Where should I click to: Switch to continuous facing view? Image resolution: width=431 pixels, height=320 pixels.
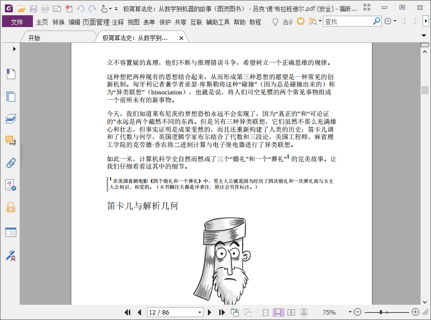(304, 312)
